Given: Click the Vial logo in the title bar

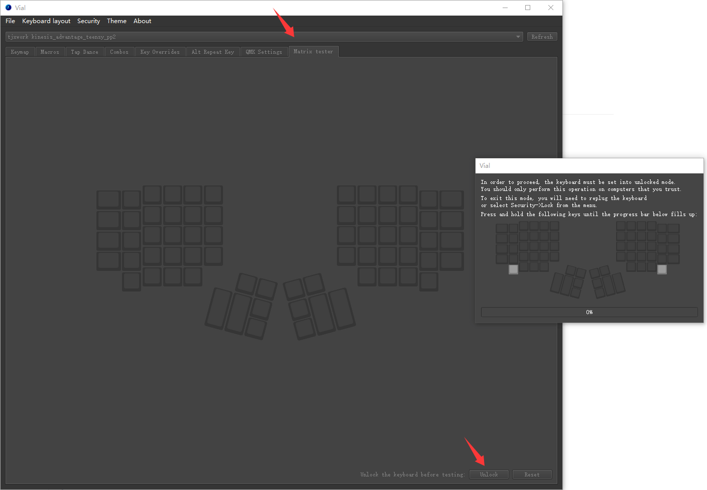Looking at the screenshot, I should pyautogui.click(x=9, y=8).
